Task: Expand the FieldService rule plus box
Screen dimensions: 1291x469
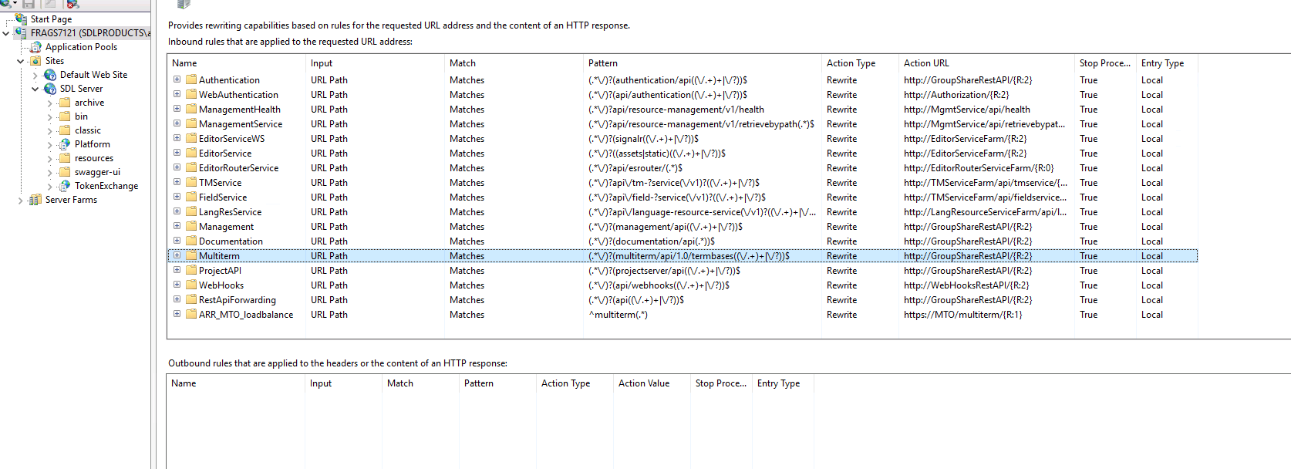Action: pyautogui.click(x=177, y=196)
